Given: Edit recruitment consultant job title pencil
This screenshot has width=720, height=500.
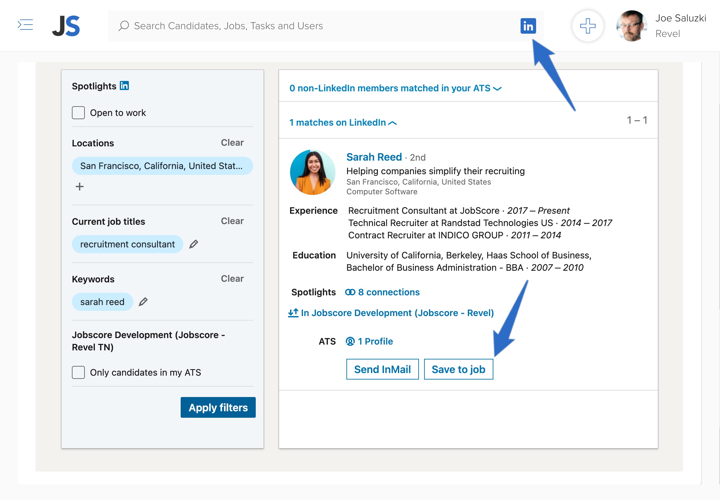Looking at the screenshot, I should [x=194, y=244].
